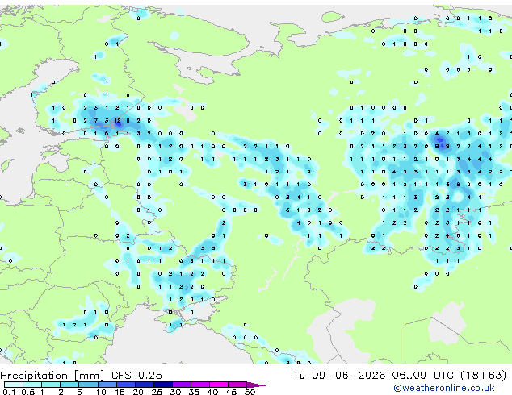Click the '06..09 UTC' time label
The height and width of the screenshot is (395, 512).
pos(423,376)
